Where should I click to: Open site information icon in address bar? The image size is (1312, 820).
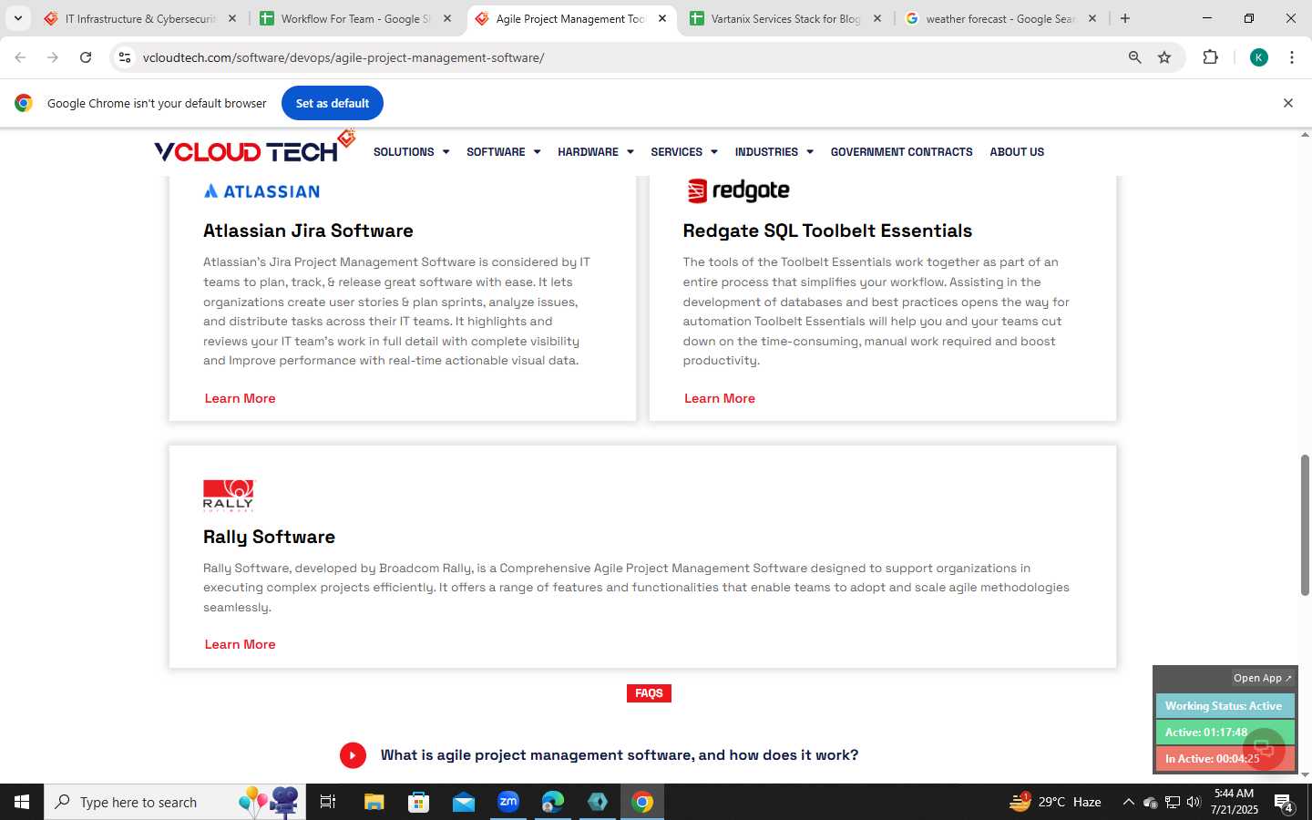[x=125, y=57]
